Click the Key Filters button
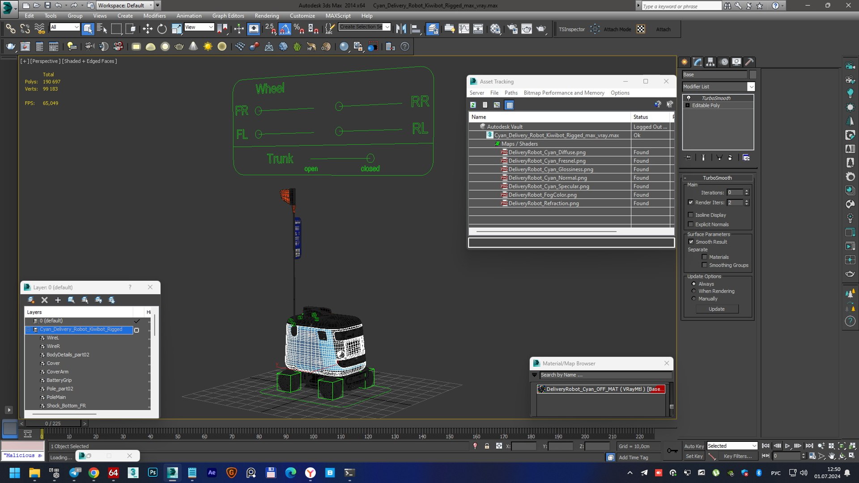This screenshot has width=859, height=483. pyautogui.click(x=738, y=456)
